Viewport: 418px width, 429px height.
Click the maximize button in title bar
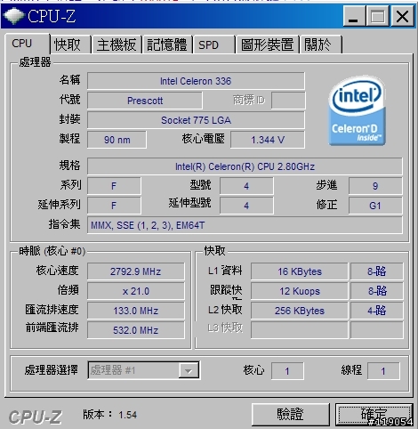pos(378,16)
